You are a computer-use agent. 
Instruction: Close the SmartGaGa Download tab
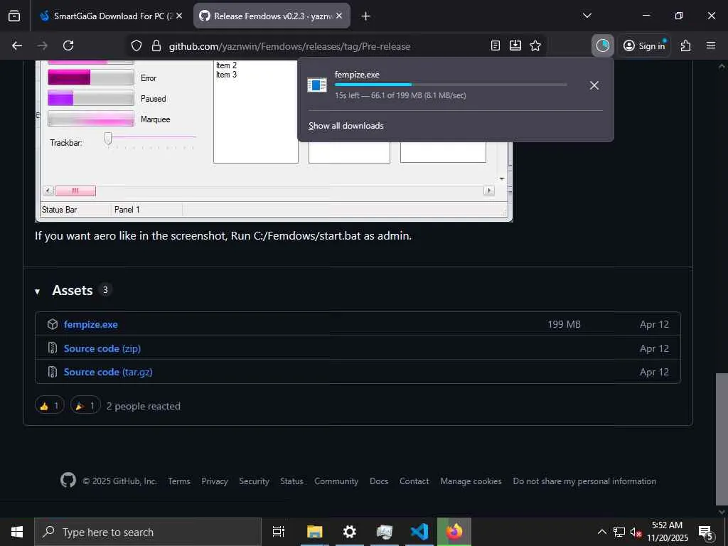click(179, 16)
